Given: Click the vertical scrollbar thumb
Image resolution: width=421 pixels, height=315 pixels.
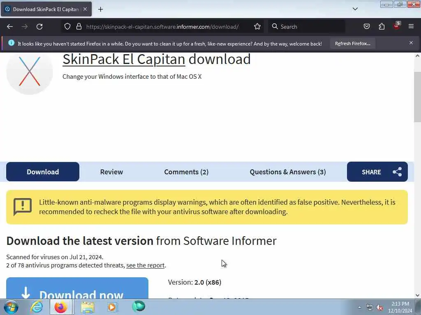Looking at the screenshot, I should [417, 97].
